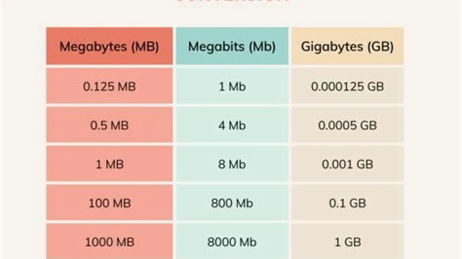Select the 4 Mb cell
Viewport: 462px width, 259px height.
pos(232,126)
